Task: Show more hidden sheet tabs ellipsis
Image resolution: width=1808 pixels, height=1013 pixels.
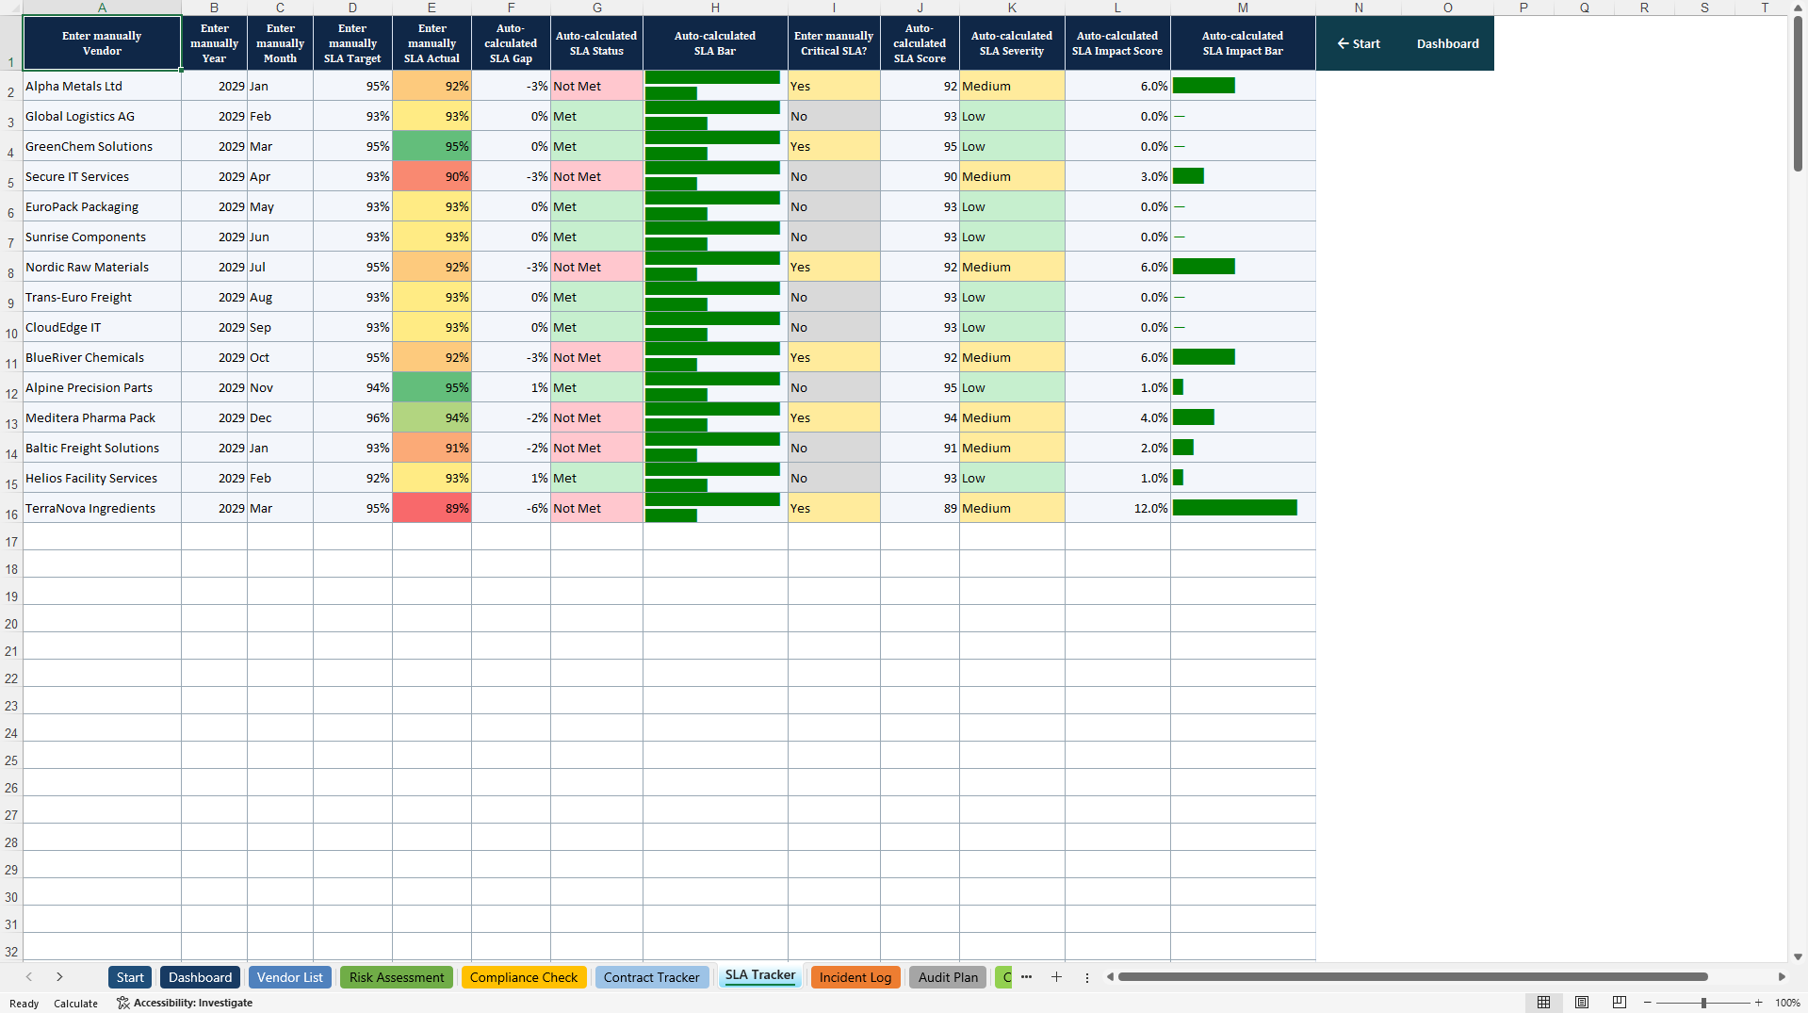Action: 1026,977
